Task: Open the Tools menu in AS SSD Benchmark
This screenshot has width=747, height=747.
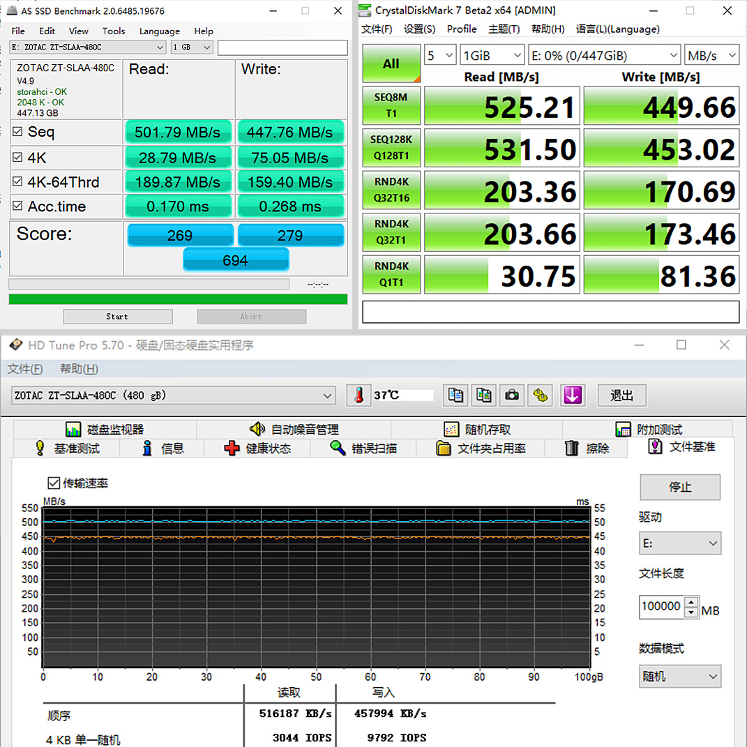Action: click(114, 31)
